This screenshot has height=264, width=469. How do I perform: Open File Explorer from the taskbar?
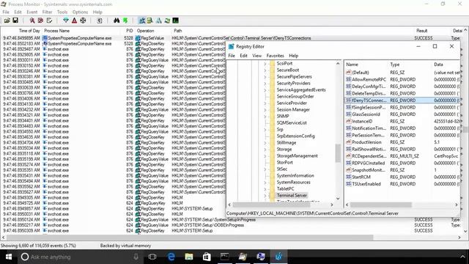189,257
